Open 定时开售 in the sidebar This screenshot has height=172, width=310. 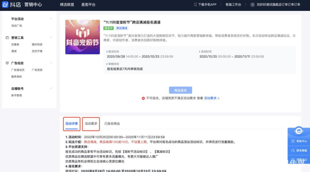click(x=37, y=51)
